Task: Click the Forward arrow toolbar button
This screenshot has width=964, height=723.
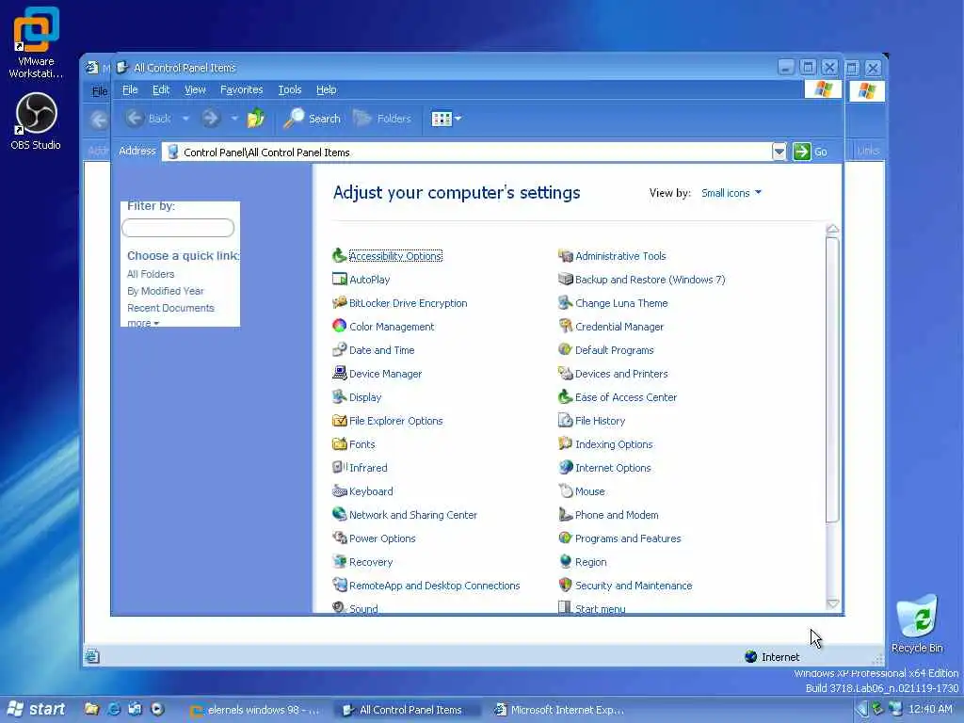Action: (211, 118)
